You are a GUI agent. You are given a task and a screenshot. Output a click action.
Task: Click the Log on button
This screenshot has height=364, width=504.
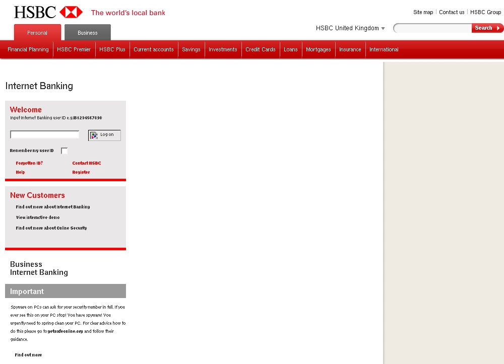click(104, 135)
